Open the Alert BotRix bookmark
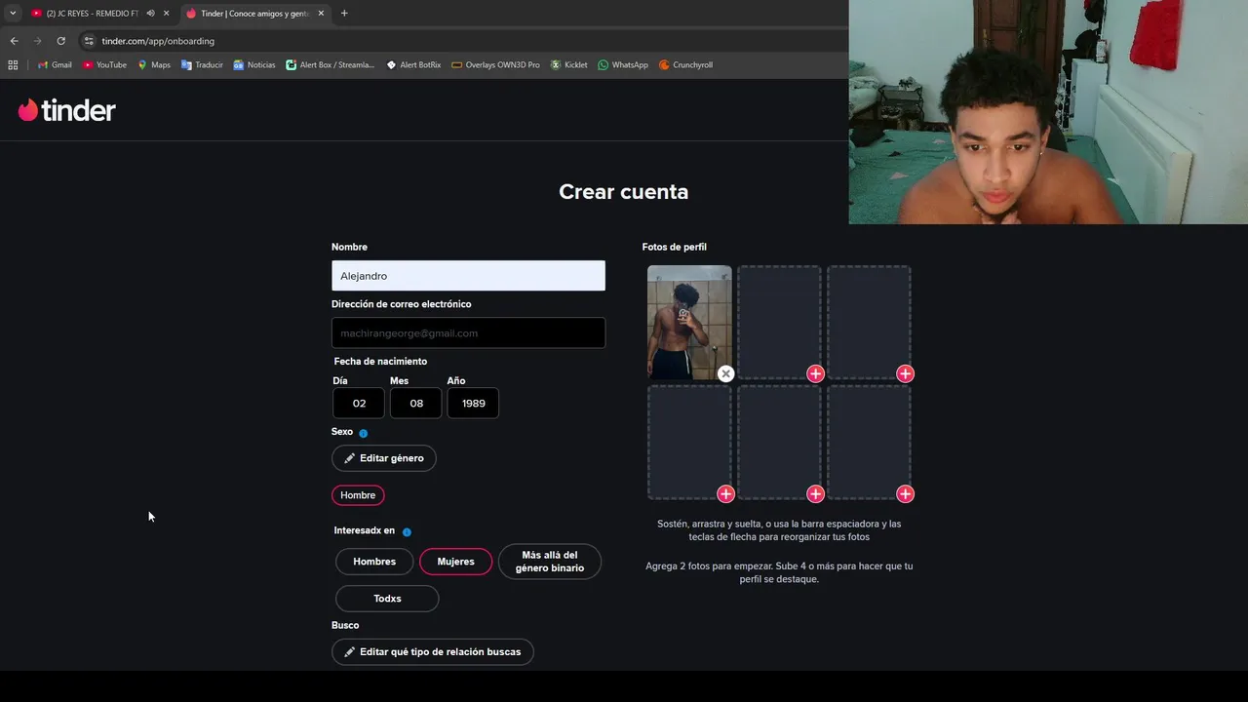1248x702 pixels. pos(413,65)
